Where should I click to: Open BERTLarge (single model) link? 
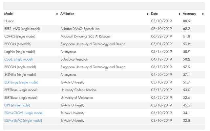click(x=21, y=82)
